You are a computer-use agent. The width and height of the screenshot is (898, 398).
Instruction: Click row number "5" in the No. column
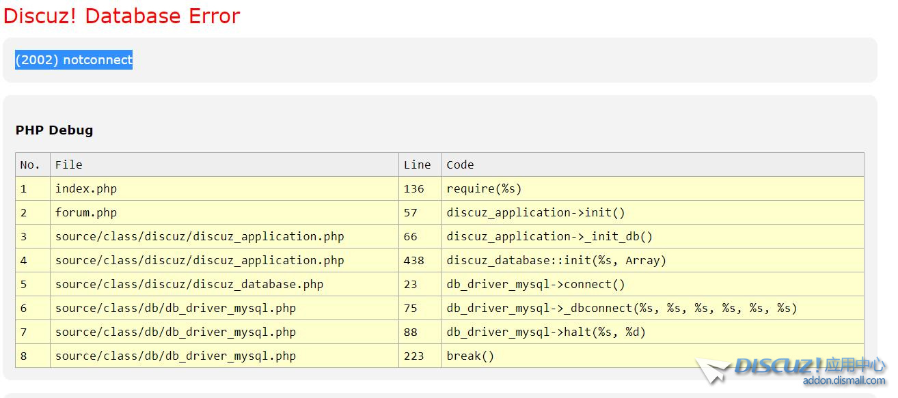tap(33, 284)
